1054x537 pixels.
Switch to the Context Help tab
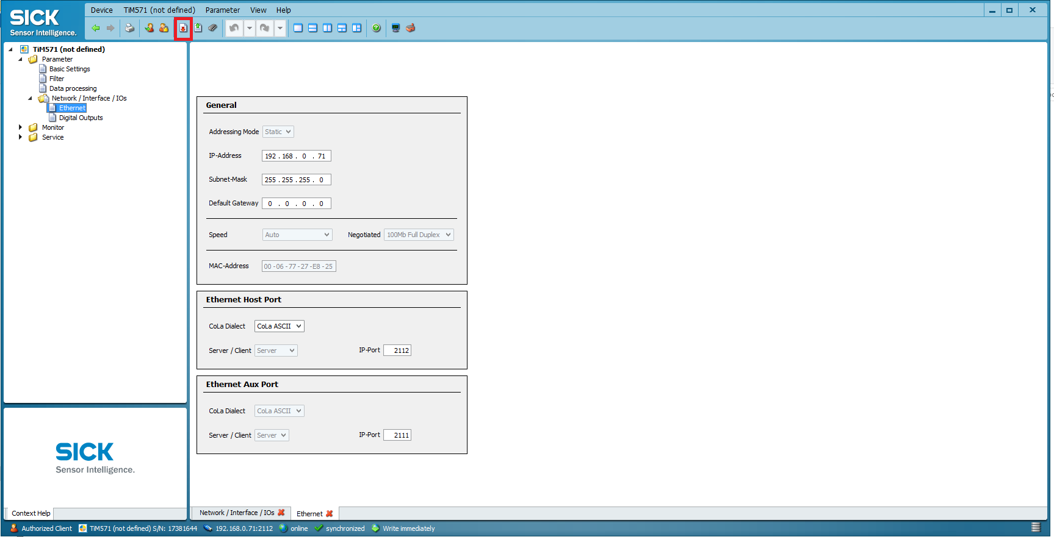[x=31, y=513]
